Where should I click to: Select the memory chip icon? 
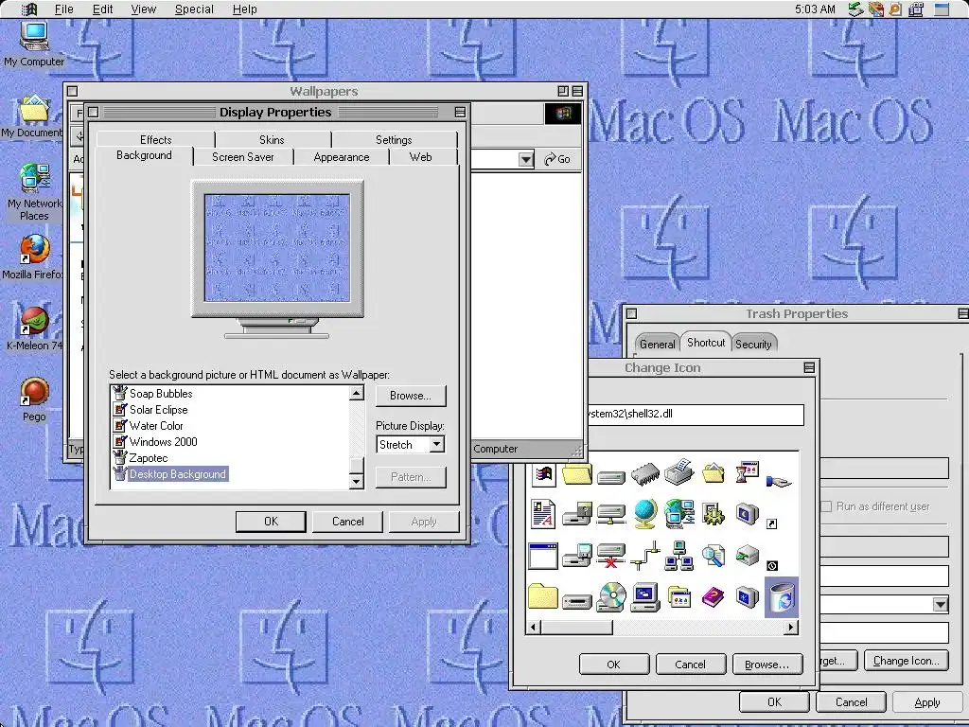pos(645,475)
